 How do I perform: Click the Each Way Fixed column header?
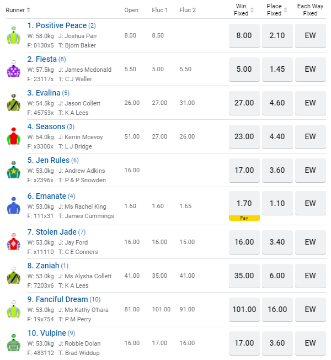click(310, 10)
